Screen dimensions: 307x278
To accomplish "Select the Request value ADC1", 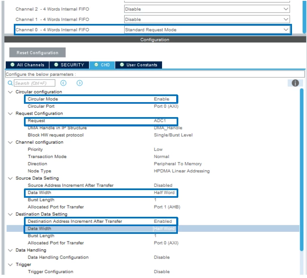I will (x=160, y=121).
